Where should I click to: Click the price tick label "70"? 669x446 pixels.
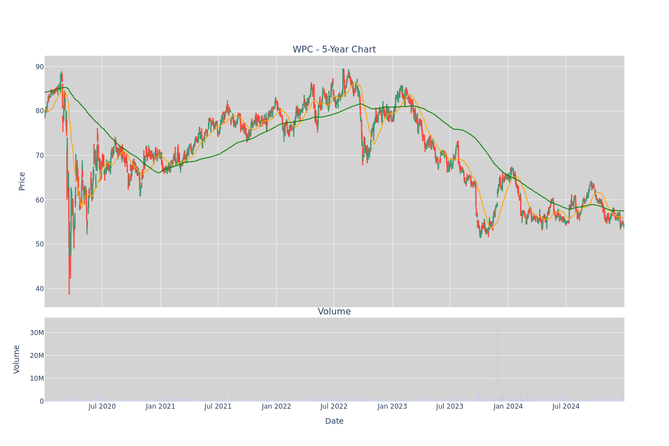coord(40,156)
